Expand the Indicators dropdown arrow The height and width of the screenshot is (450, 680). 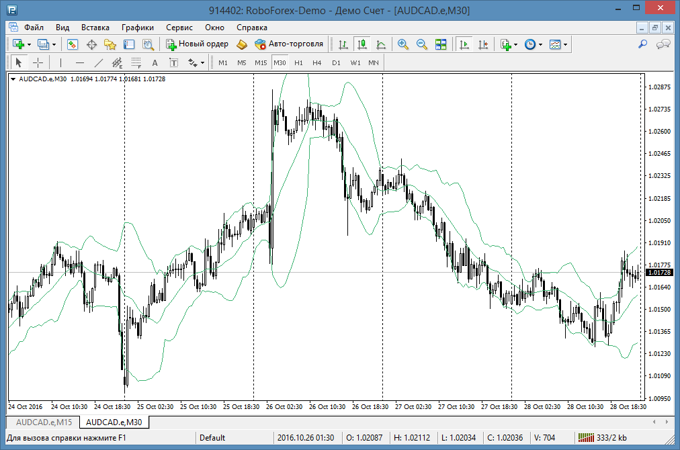515,44
